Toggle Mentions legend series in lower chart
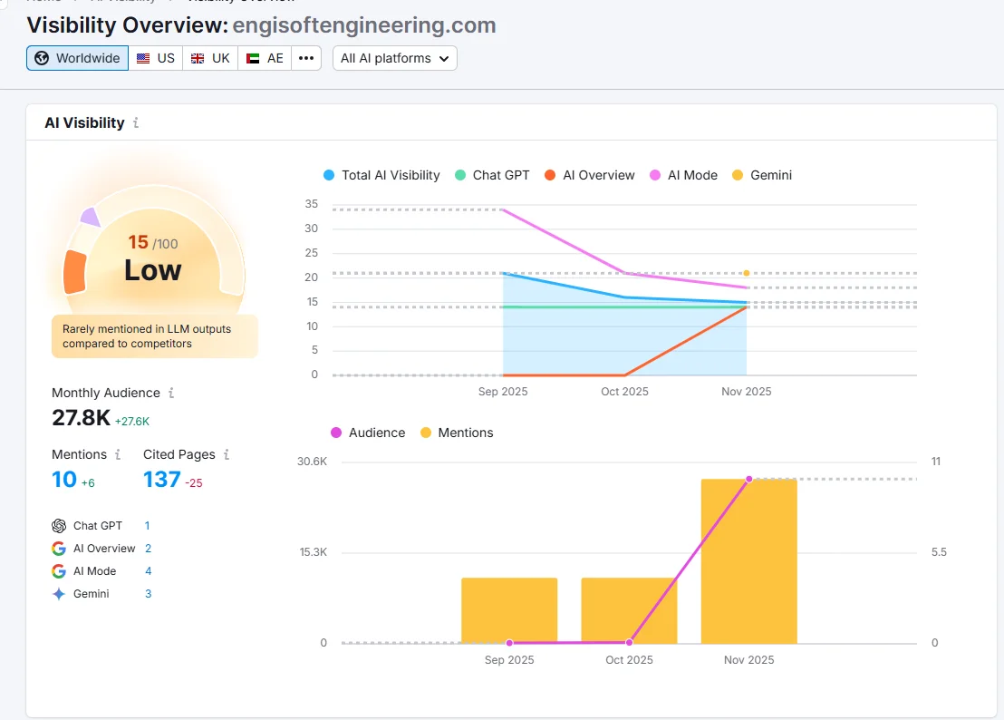The height and width of the screenshot is (720, 1004). click(458, 433)
